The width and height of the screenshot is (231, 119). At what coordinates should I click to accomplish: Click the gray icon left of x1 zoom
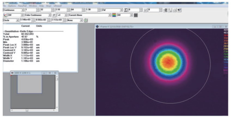(54, 15)
